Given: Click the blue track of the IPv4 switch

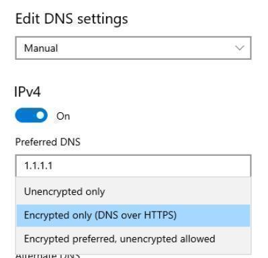Looking at the screenshot, I should click(25, 116).
